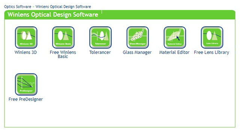Click the Material Editor icon
The image size is (240, 135).
coord(175,37)
